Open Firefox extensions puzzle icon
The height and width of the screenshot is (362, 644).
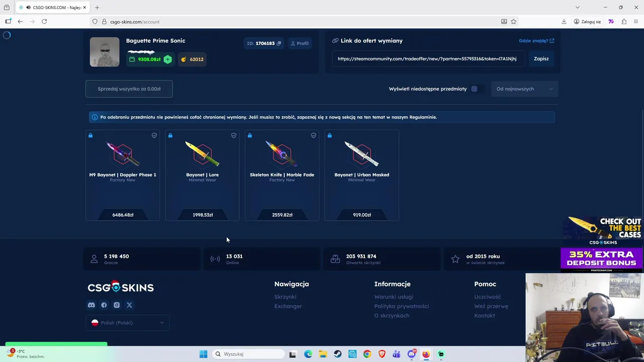pos(624,22)
